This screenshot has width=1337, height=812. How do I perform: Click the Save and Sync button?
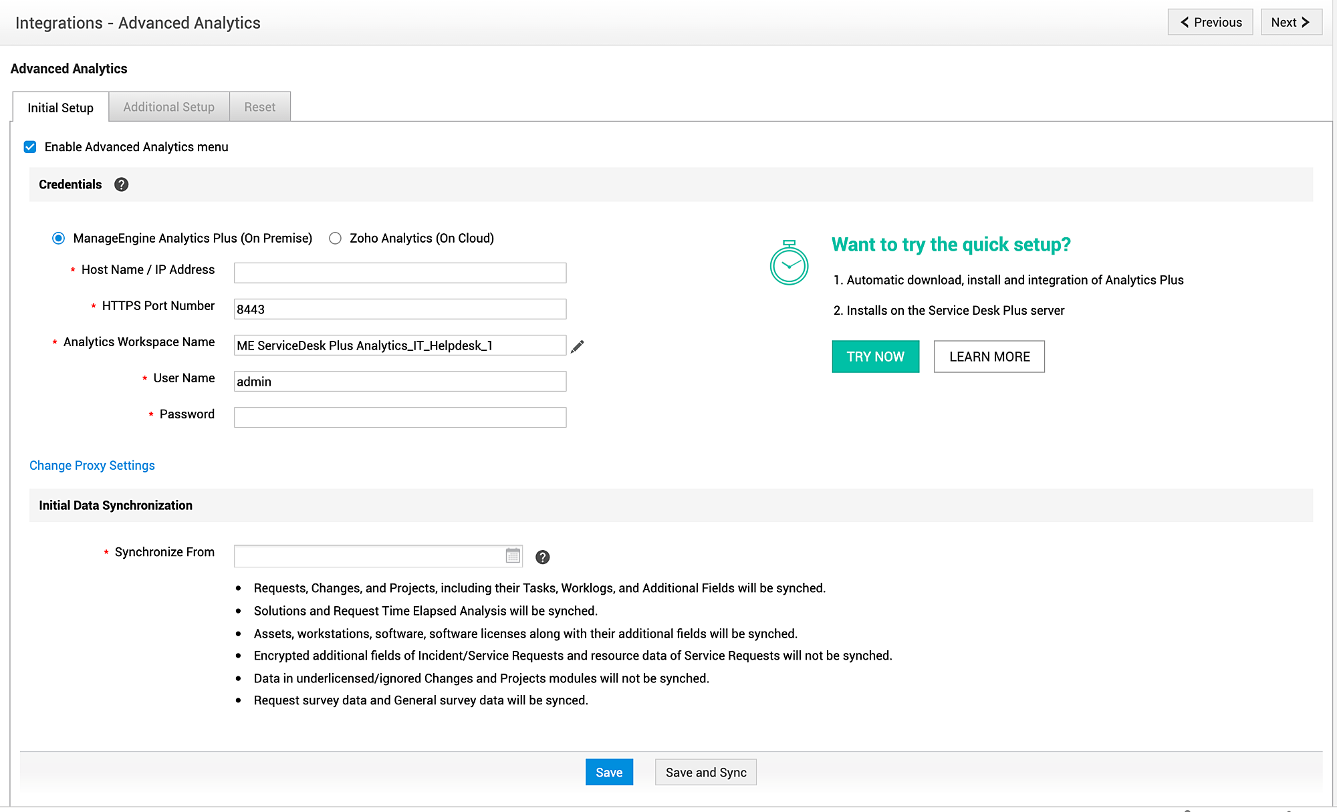pyautogui.click(x=706, y=773)
